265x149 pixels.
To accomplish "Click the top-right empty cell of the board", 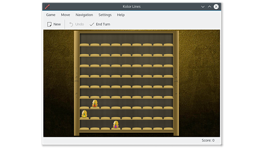I will [168, 40].
